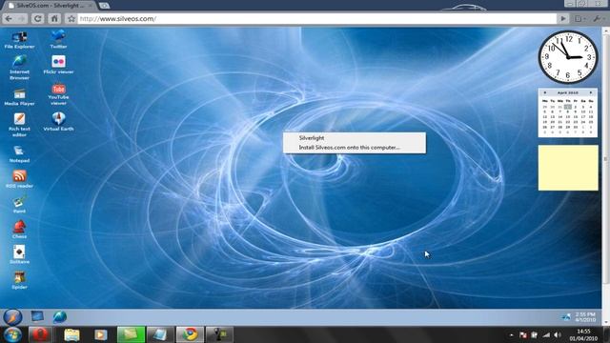The image size is (610, 343).
Task: Open the Spider desktop icon
Action: click(19, 280)
